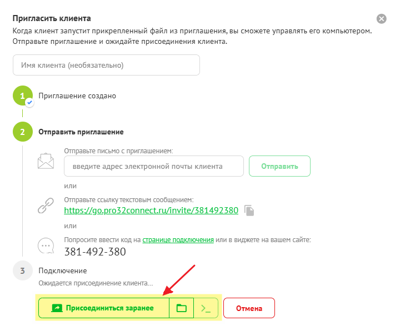
Task: Click the chain link icon
Action: point(45,205)
